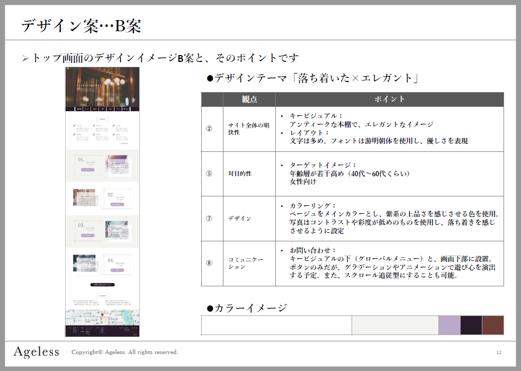
Task: Click the black bullet before カラーイメージ
Action: pos(210,308)
